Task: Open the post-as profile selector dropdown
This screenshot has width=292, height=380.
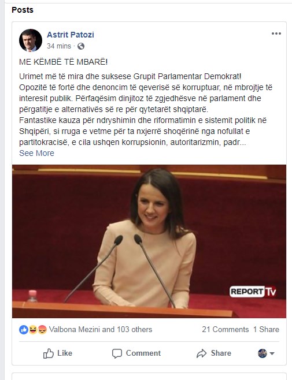Action: [x=266, y=353]
